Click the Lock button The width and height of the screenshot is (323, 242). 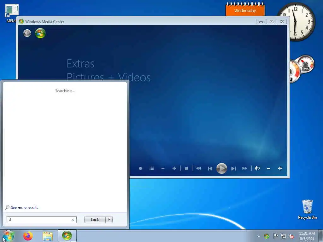[x=95, y=220]
